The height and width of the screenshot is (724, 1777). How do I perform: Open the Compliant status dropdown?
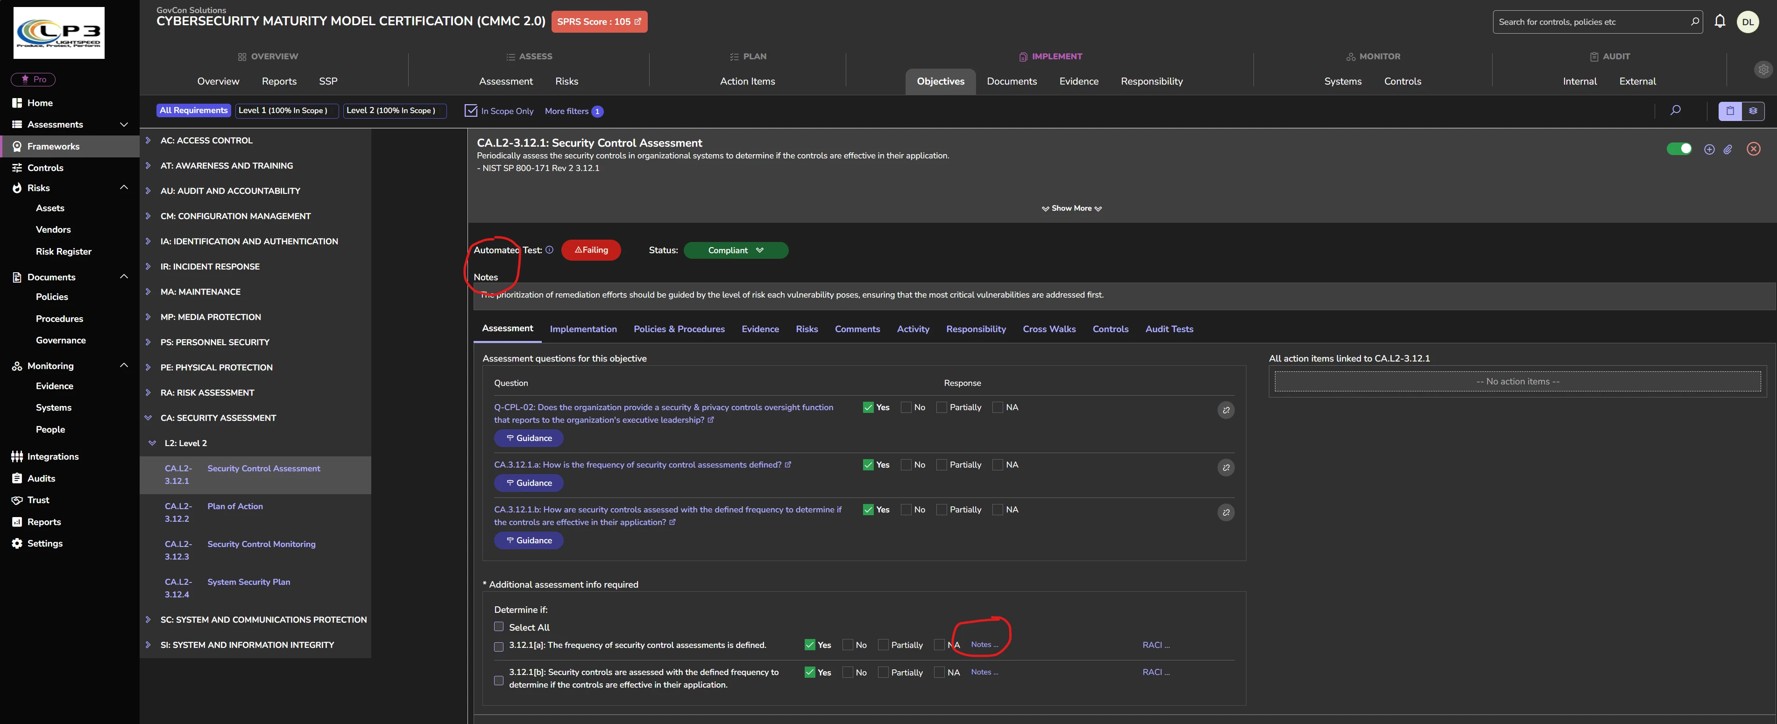pos(736,250)
